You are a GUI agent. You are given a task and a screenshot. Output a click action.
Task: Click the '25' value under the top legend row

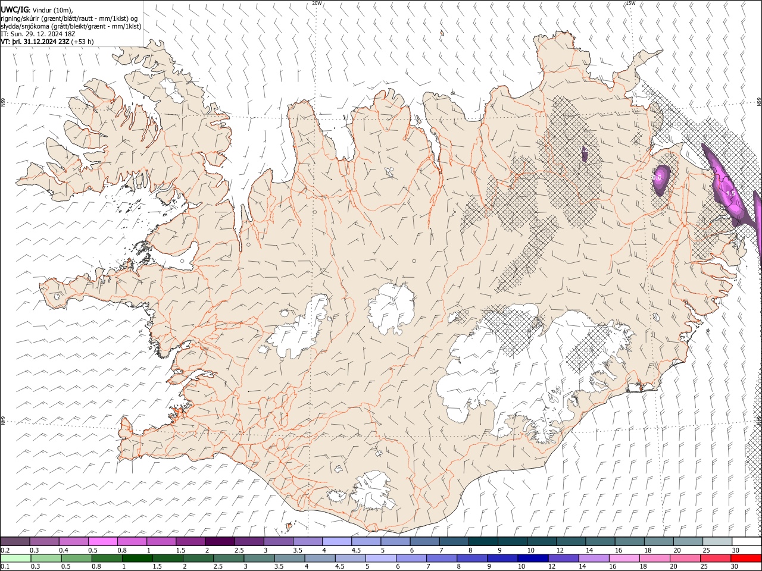tap(705, 550)
